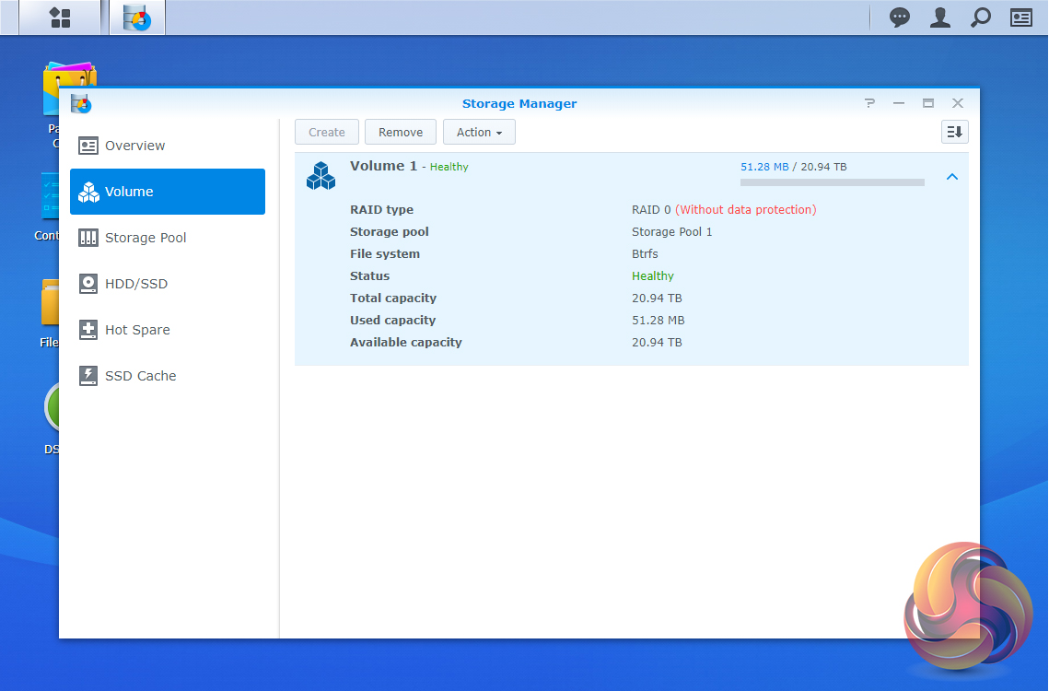Click the Storage Manager help question mark
1049x691 pixels.
click(869, 103)
